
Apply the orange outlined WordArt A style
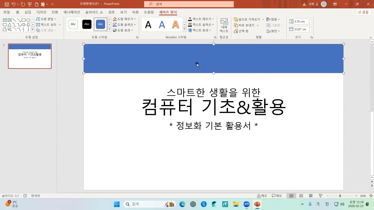point(175,25)
